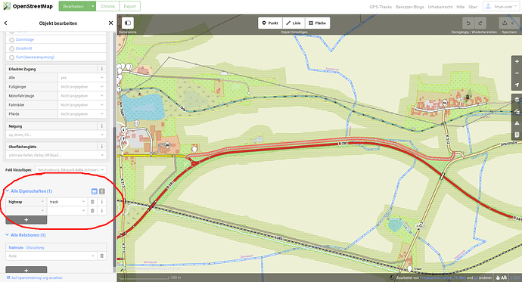This screenshot has width=522, height=282.
Task: Close the Objekt bearbeiten panel
Action: click(x=110, y=23)
